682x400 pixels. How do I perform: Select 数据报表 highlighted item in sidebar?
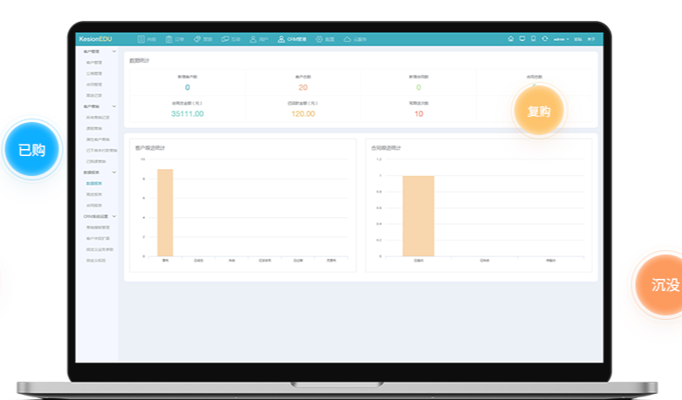tap(93, 183)
